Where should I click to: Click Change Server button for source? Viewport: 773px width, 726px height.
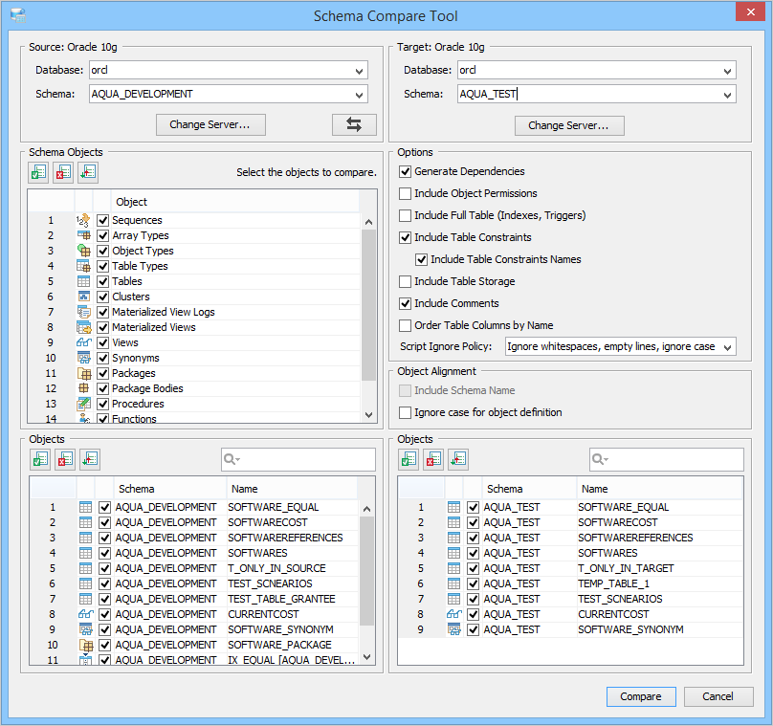pos(210,124)
